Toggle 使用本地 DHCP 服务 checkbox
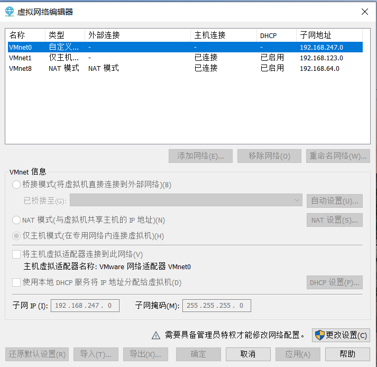The width and height of the screenshot is (377, 367). pyautogui.click(x=16, y=282)
